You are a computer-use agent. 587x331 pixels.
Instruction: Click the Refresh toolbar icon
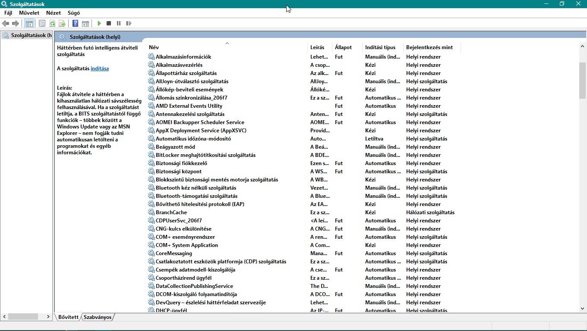click(52, 23)
